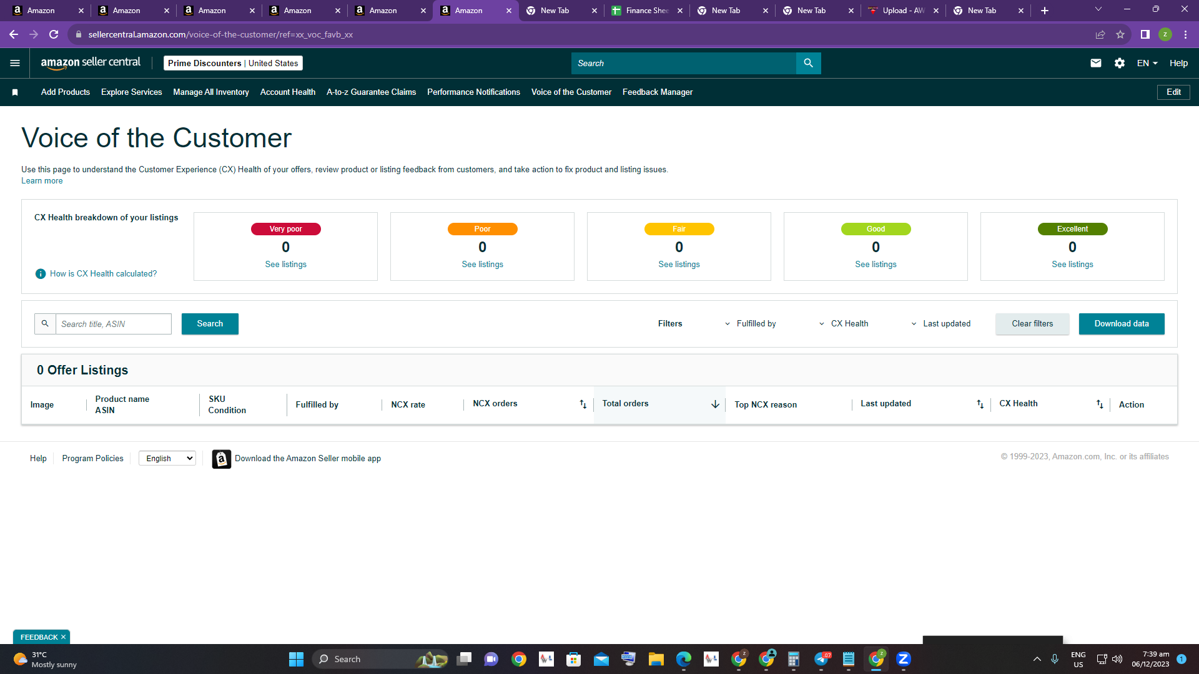The height and width of the screenshot is (674, 1199).
Task: Click the share page icon in address bar
Action: [1100, 34]
